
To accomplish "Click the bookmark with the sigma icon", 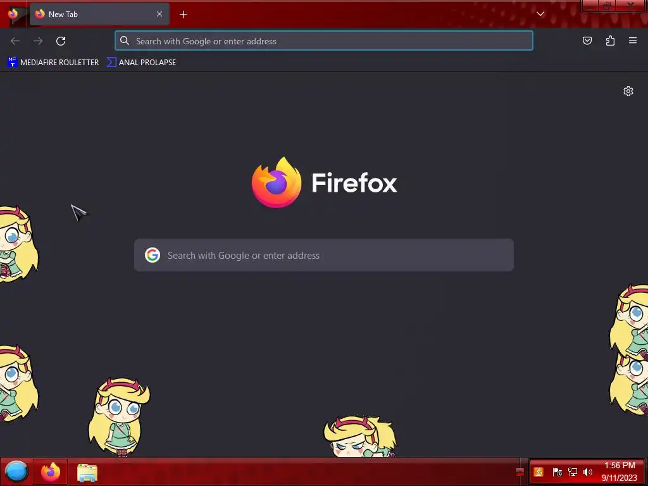I will pyautogui.click(x=141, y=63).
